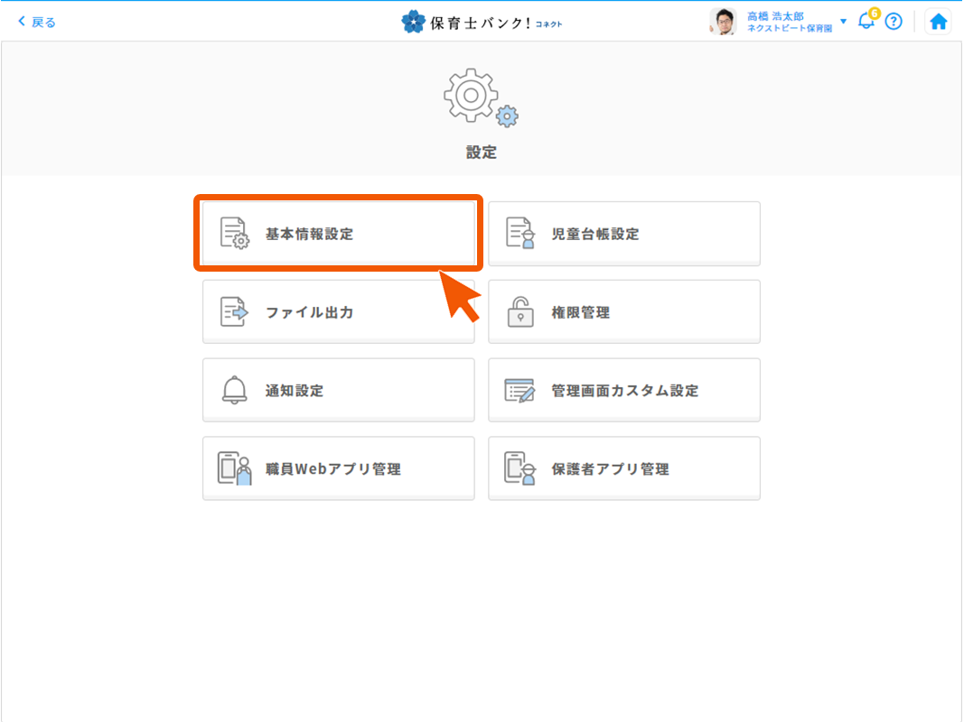Image resolution: width=964 pixels, height=722 pixels.
Task: Go back using 戻る link
Action: click(37, 22)
